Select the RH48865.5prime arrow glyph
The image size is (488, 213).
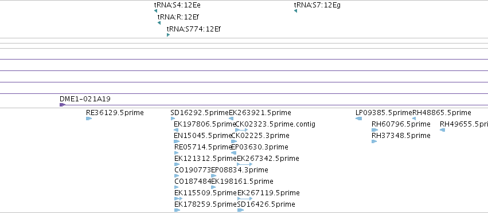[x=414, y=119]
